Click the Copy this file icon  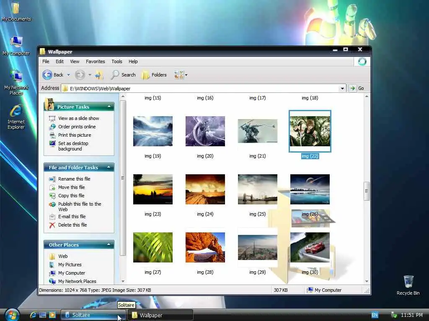(52, 196)
